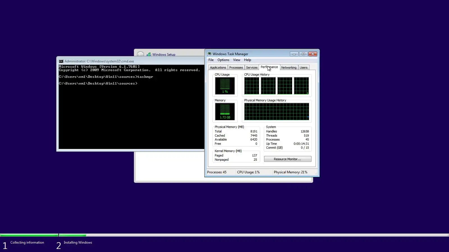Click the Commit (GB) value 0 / 15
The height and width of the screenshot is (252, 449).
[305, 148]
